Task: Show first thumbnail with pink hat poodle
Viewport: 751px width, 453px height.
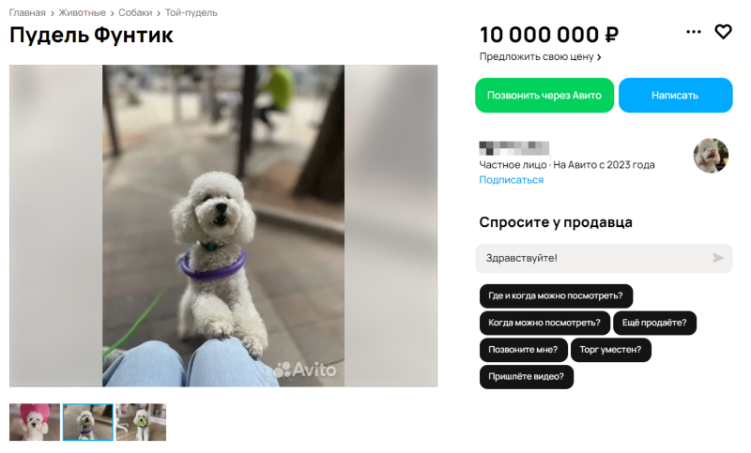Action: click(x=35, y=422)
